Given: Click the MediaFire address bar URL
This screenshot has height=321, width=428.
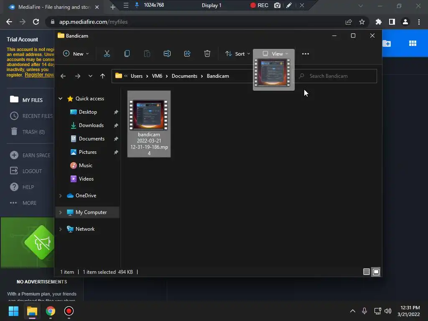Looking at the screenshot, I should 93,22.
